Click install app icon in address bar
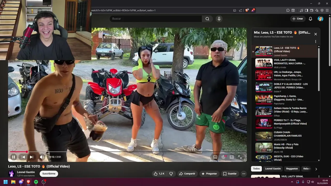 (235, 10)
